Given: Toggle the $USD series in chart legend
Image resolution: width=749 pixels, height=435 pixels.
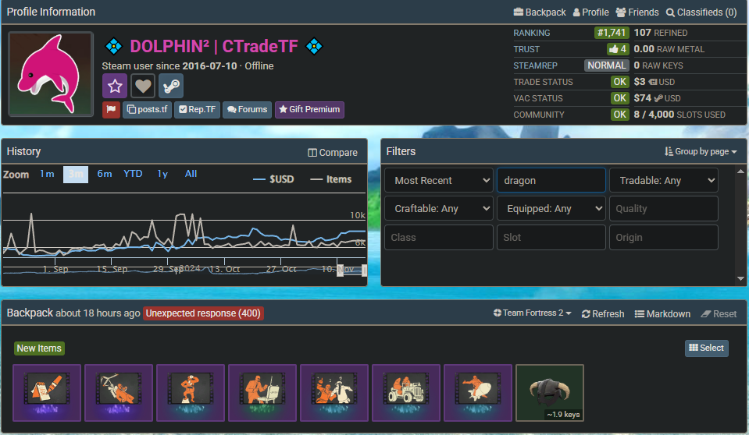Looking at the screenshot, I should 273,179.
